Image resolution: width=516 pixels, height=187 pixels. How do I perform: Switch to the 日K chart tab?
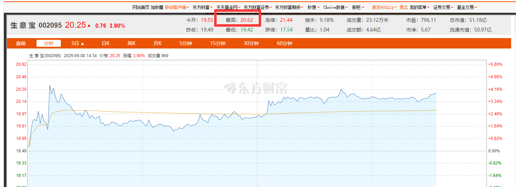tap(106, 43)
